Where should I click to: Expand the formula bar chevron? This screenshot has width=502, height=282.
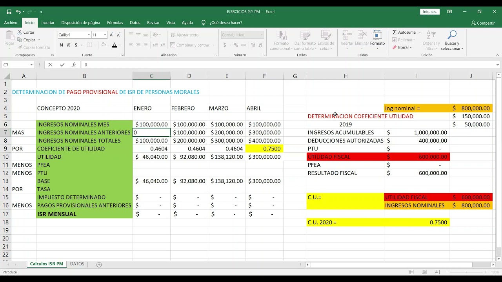(x=498, y=65)
